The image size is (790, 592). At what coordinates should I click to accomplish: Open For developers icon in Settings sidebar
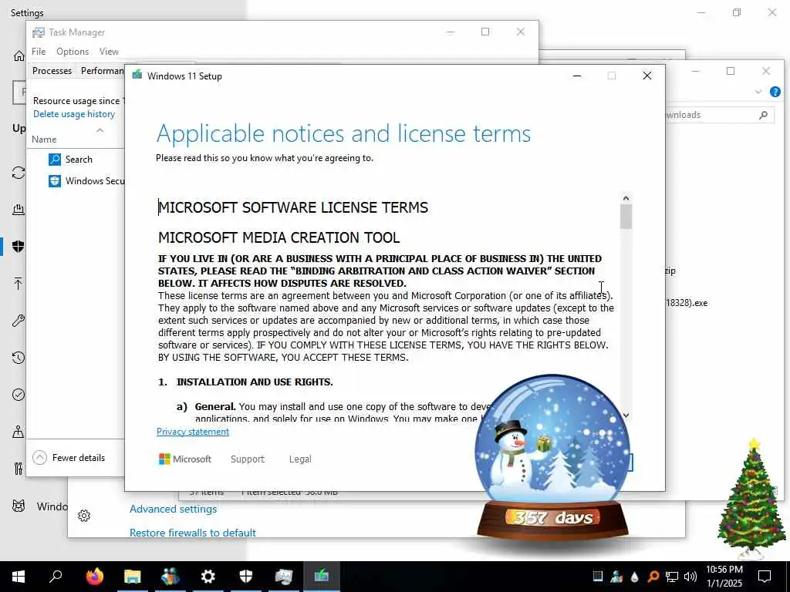click(19, 469)
